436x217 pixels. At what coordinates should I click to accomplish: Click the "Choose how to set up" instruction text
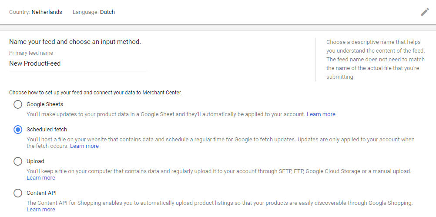pos(95,93)
